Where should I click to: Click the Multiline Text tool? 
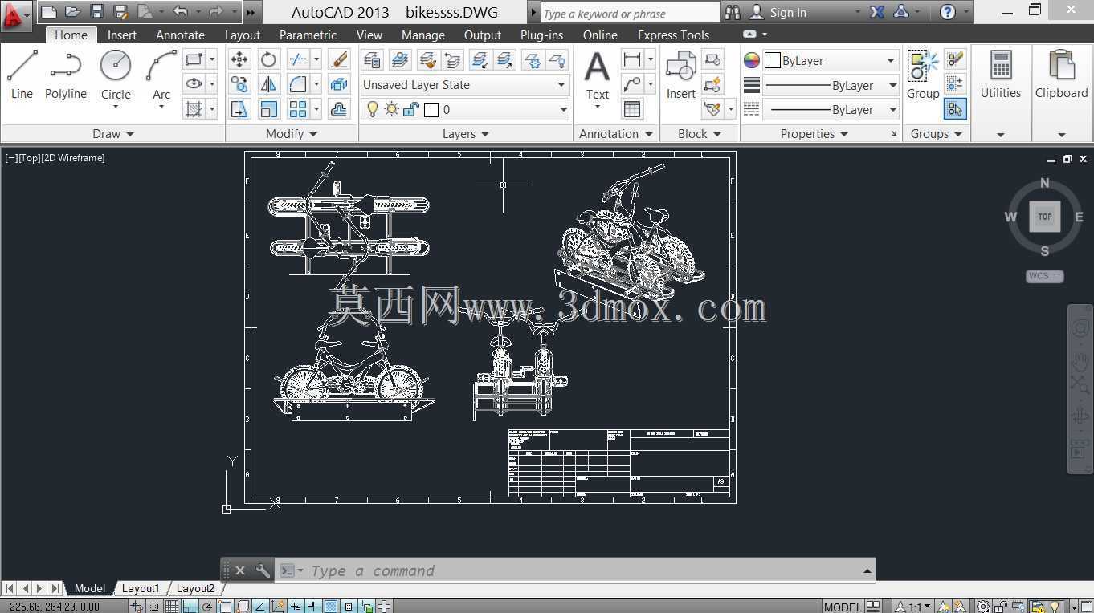pos(597,76)
